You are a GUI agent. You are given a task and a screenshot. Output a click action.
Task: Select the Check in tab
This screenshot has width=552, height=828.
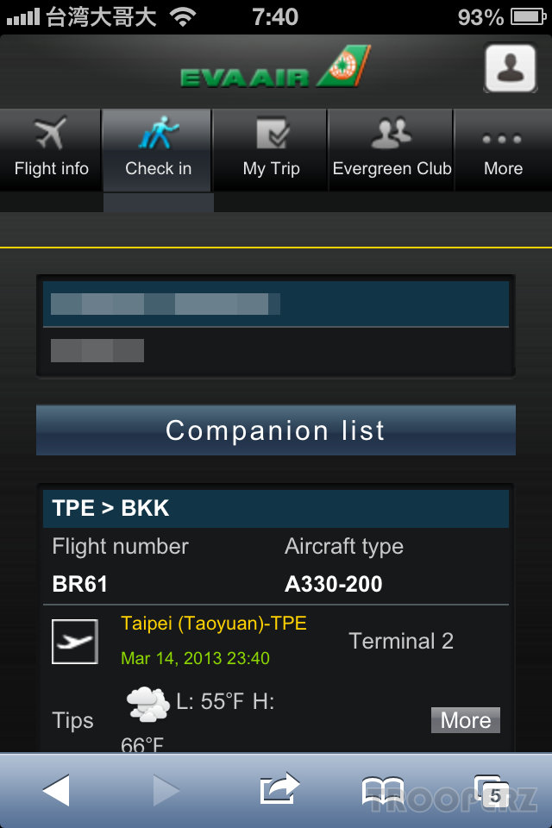pos(158,149)
